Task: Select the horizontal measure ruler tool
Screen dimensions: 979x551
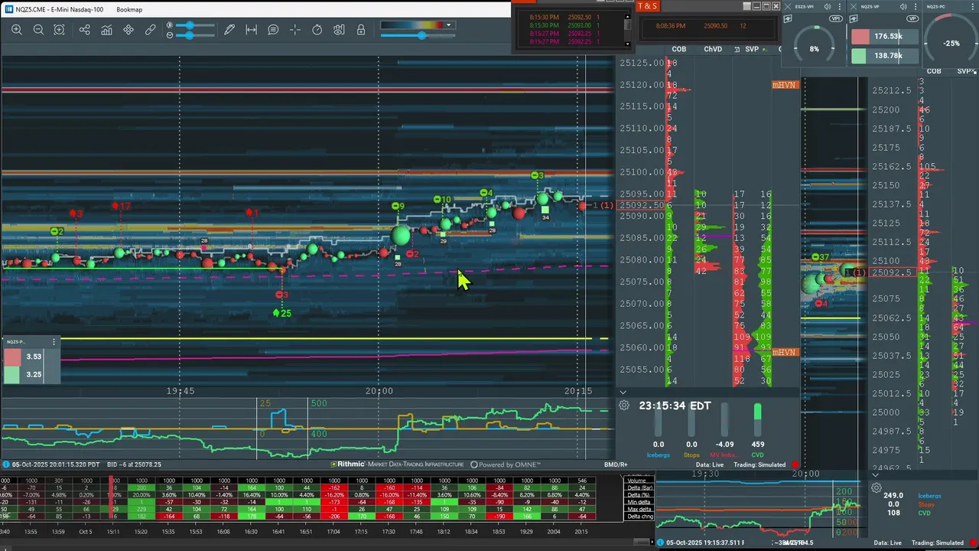Action: pos(251,30)
